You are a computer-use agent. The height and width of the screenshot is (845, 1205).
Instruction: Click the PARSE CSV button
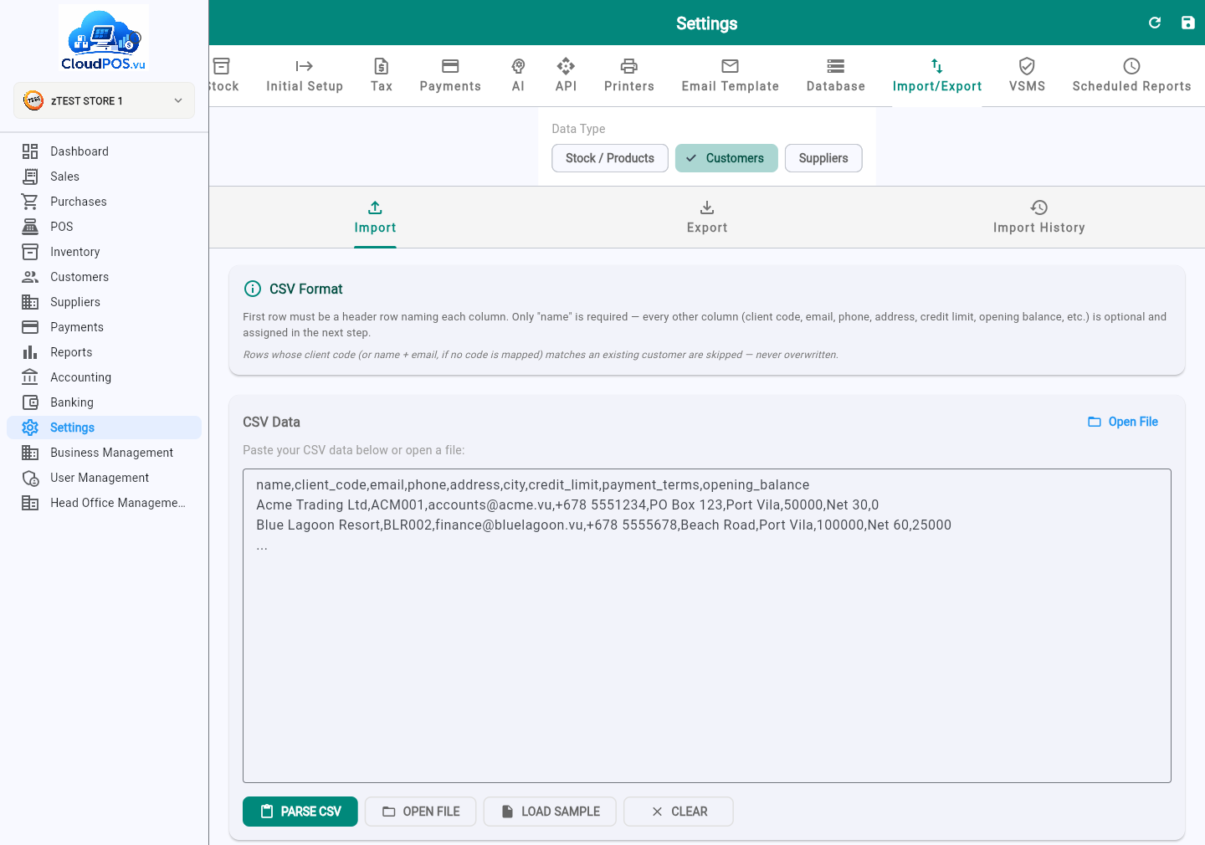(300, 812)
